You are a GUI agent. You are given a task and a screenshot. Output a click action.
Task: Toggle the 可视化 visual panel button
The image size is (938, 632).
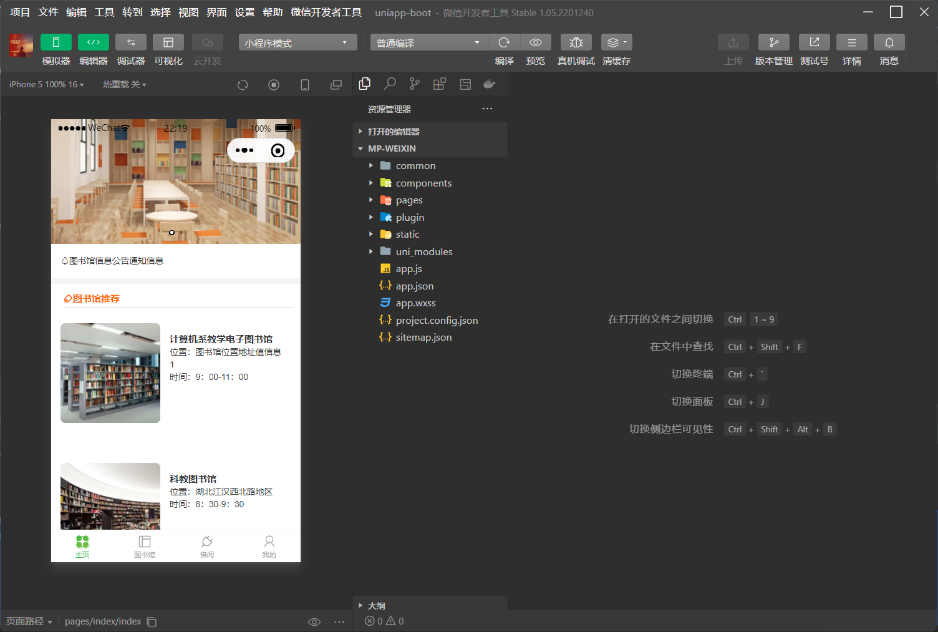(x=168, y=42)
